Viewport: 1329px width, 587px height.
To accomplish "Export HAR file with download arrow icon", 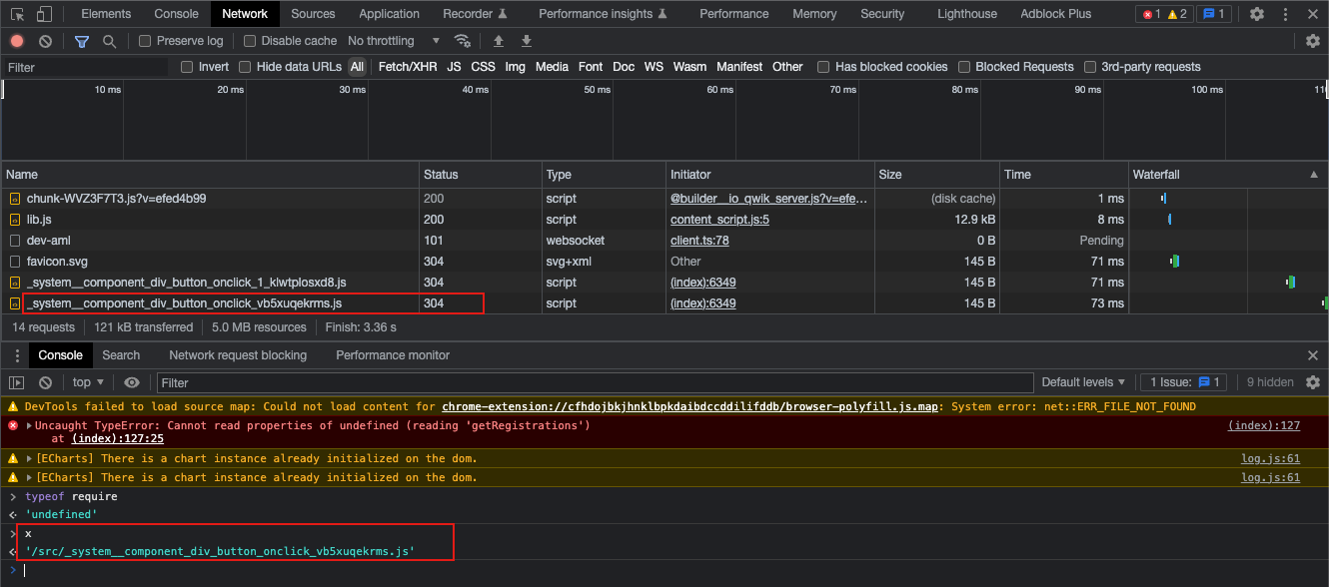I will [x=527, y=40].
